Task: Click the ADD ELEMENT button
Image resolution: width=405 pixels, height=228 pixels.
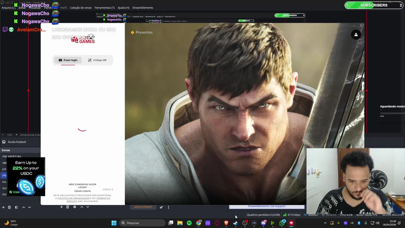Action: pyautogui.click(x=143, y=207)
